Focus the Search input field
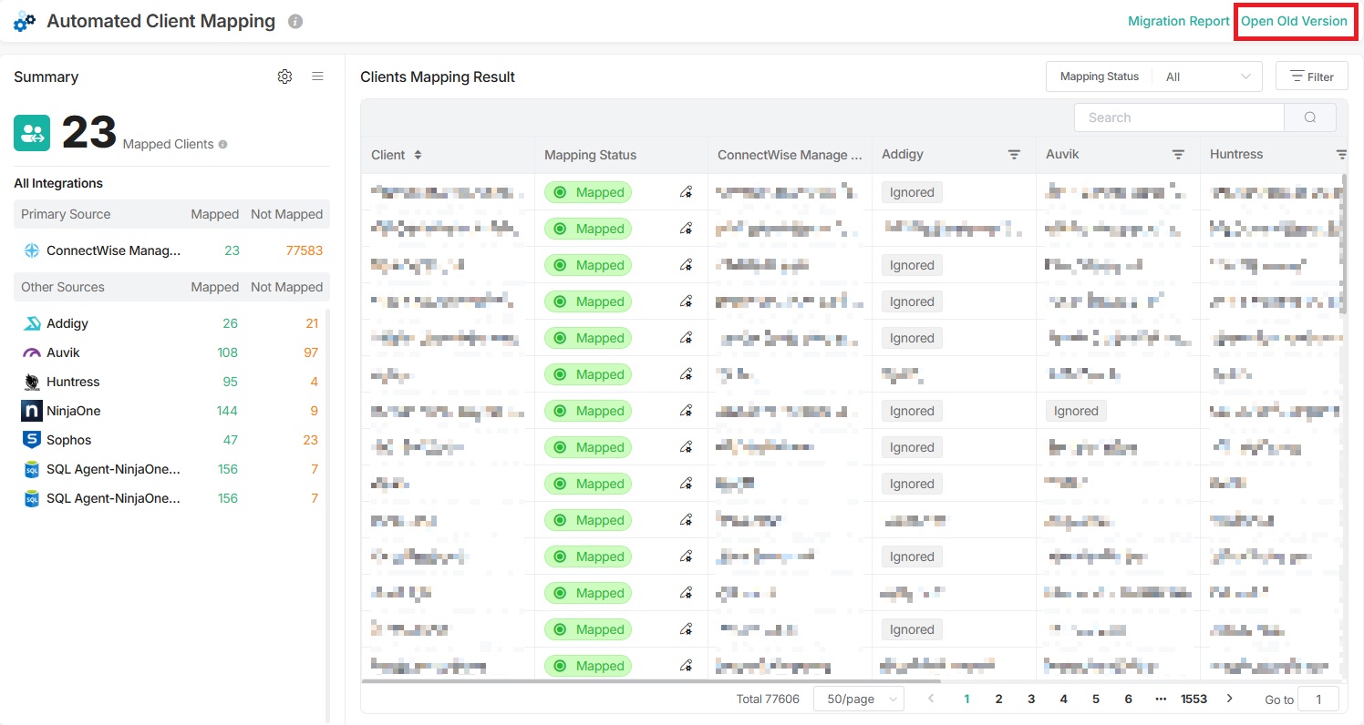Screen dimensions: 1364x725 1179,117
